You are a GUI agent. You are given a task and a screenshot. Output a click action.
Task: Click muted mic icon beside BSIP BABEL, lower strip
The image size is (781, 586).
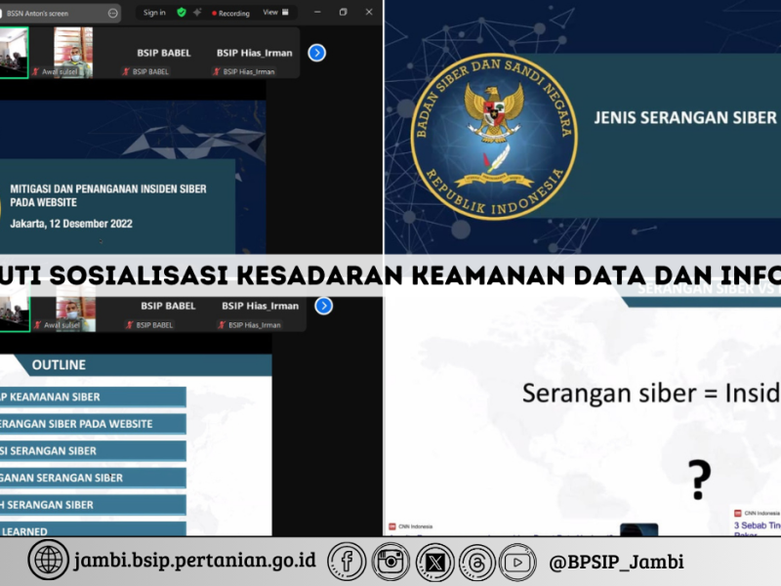(x=130, y=325)
